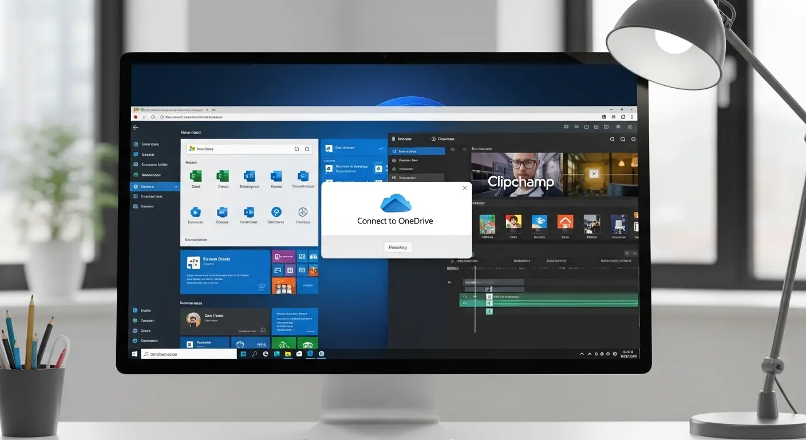Screen dimensions: 806x440
Task: Open Excel from the Start menu app grid
Action: 195,176
